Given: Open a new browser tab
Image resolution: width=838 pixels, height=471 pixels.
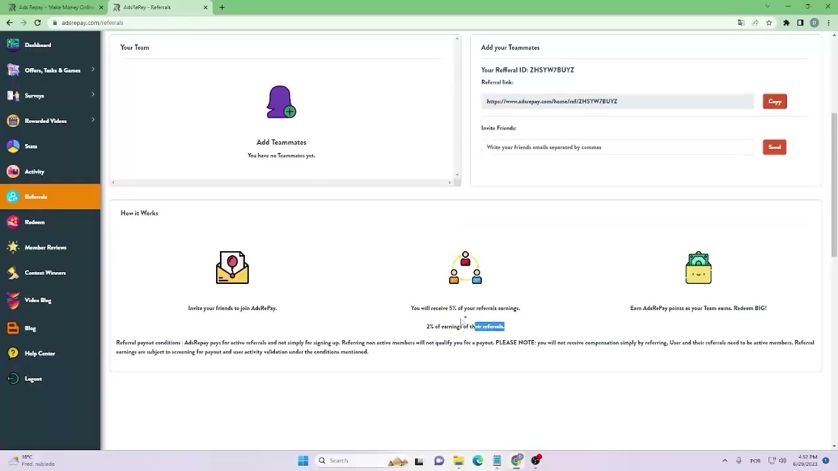Looking at the screenshot, I should (222, 7).
